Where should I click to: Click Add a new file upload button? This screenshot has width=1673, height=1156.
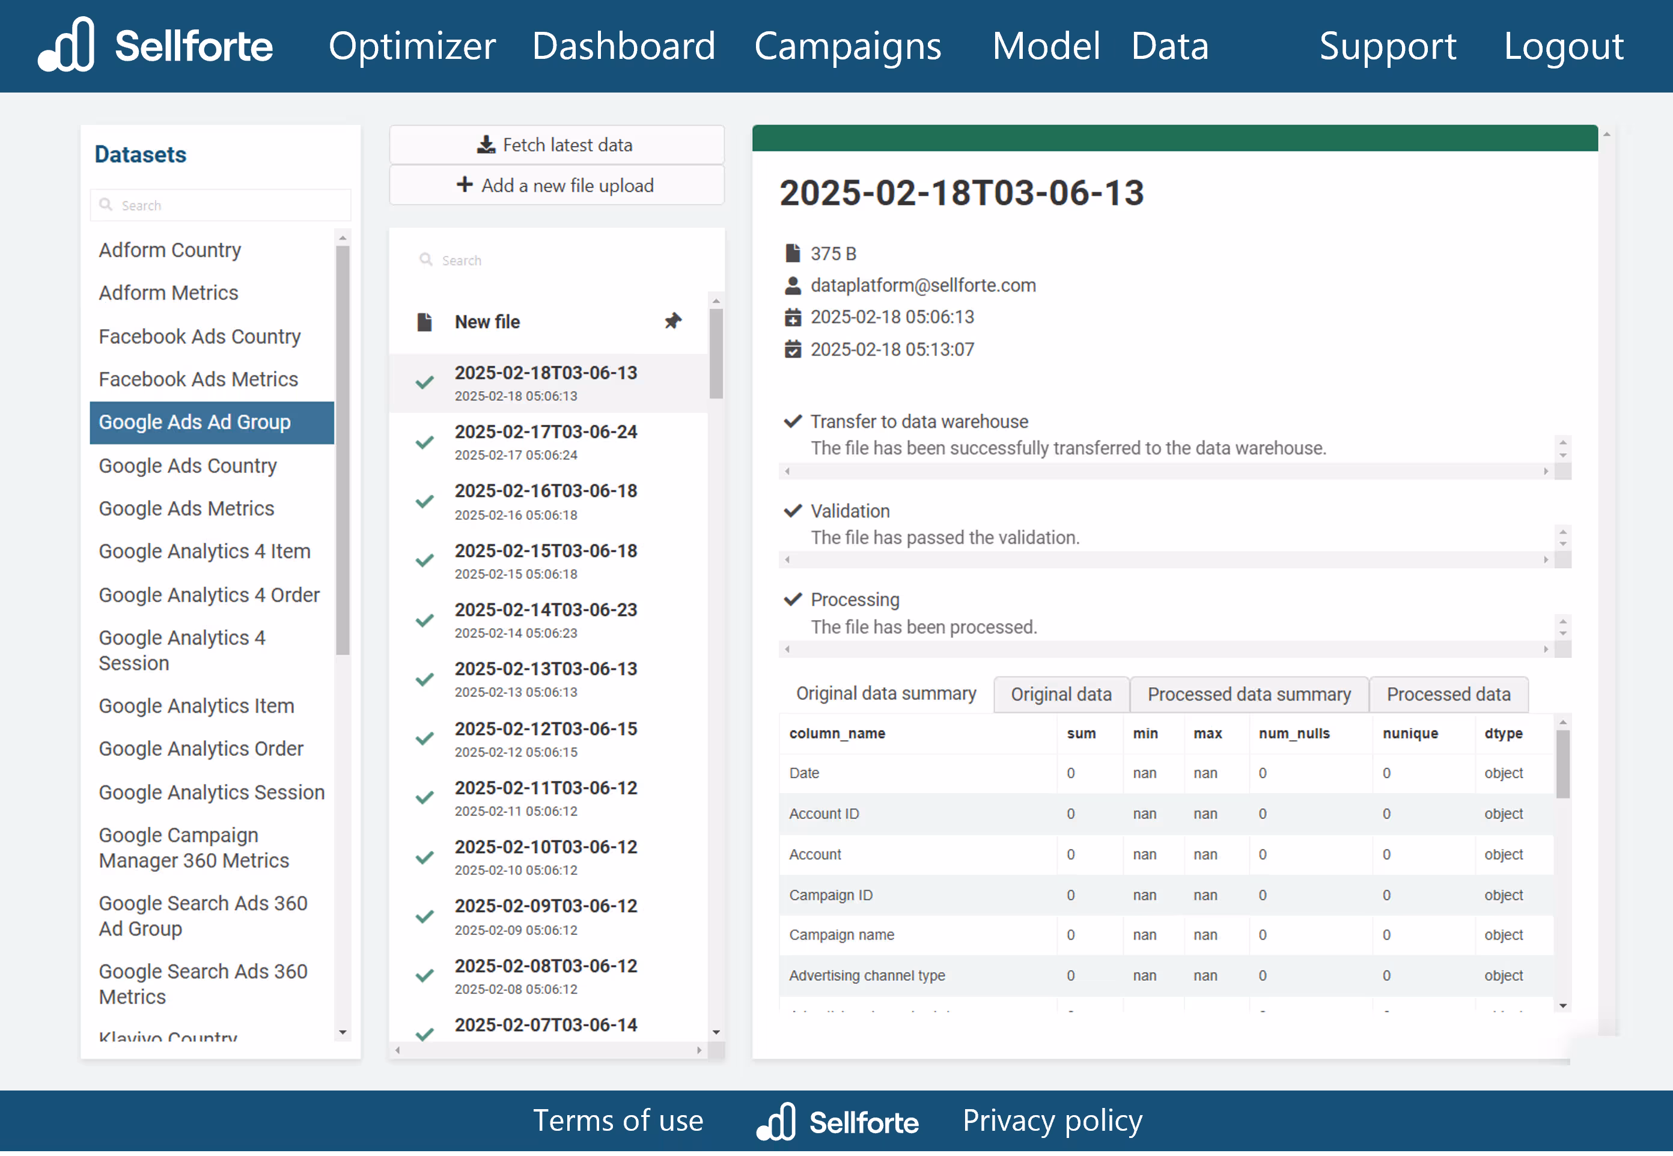click(557, 186)
